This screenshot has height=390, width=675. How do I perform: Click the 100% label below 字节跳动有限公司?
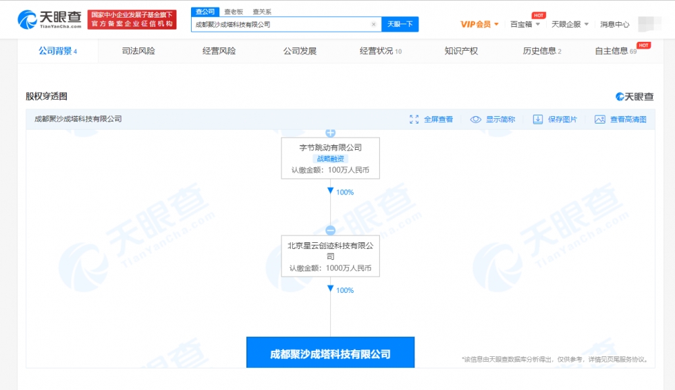pos(345,192)
